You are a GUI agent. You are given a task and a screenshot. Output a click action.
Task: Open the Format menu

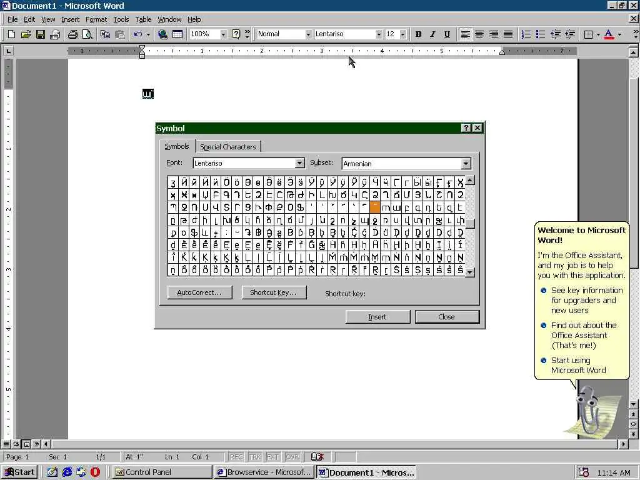96,19
